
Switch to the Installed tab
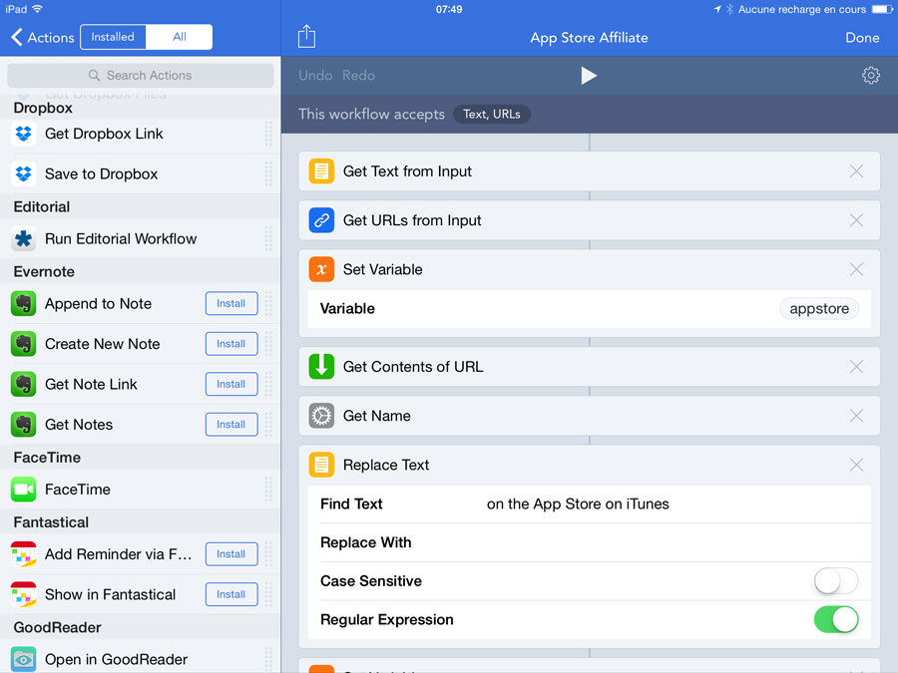113,37
